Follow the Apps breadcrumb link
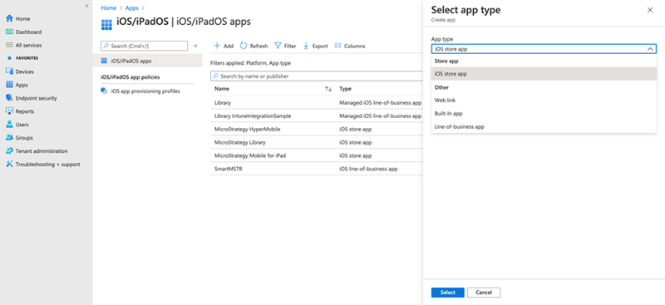This screenshot has height=305, width=665. pyautogui.click(x=132, y=7)
